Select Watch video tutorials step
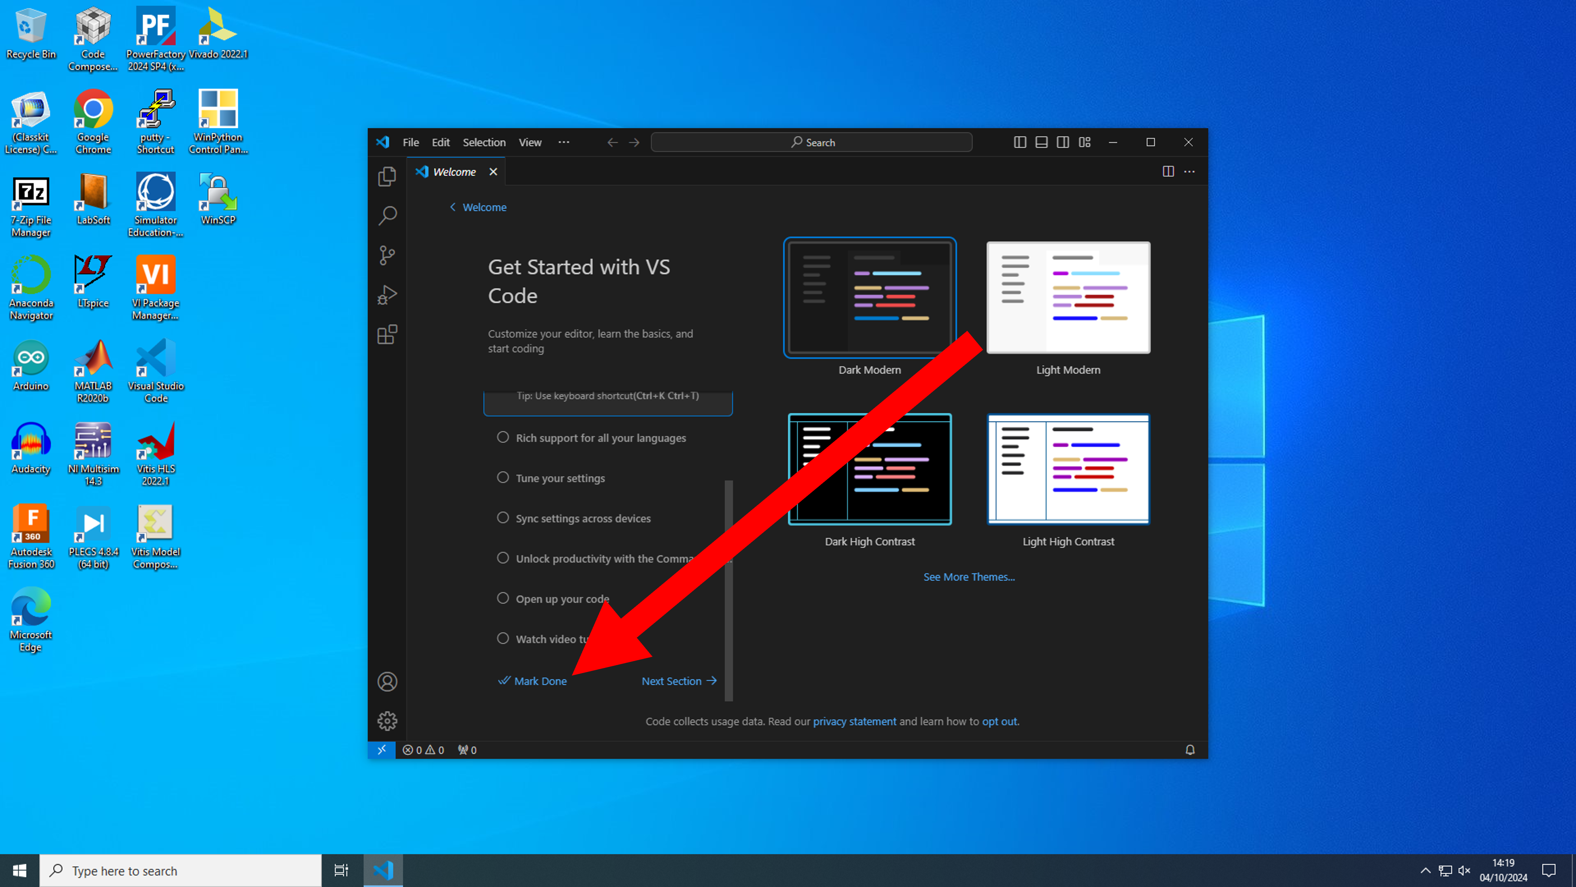The width and height of the screenshot is (1576, 887). (x=607, y=639)
